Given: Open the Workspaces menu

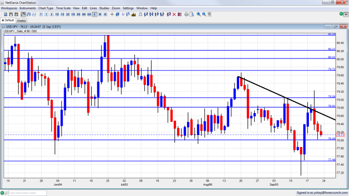Looking at the screenshot, I should (9, 8).
